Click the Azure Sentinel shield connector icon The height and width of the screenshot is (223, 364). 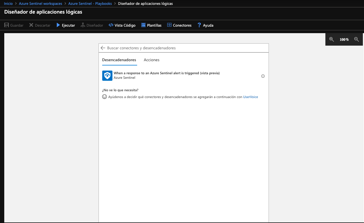point(107,76)
